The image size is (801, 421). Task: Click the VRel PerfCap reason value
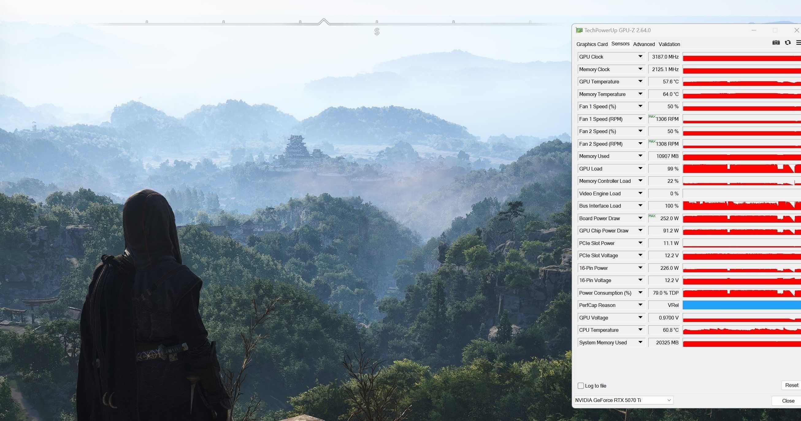pos(664,305)
